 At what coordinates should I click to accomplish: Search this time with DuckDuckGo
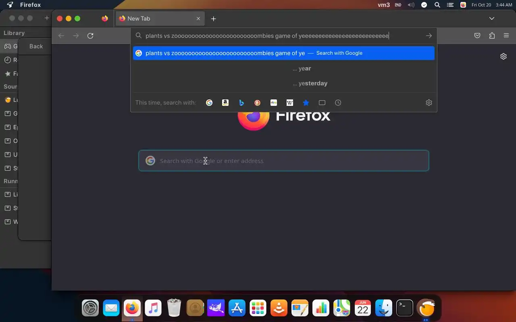point(258,103)
